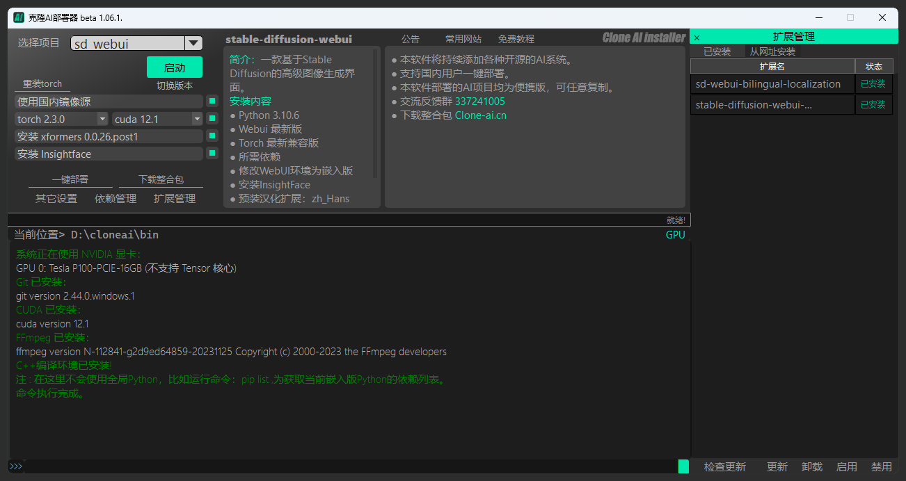Click the 就绪! status text
The width and height of the screenshot is (906, 481).
point(676,220)
